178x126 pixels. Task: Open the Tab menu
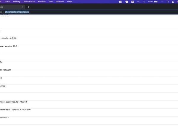tap(51, 2)
